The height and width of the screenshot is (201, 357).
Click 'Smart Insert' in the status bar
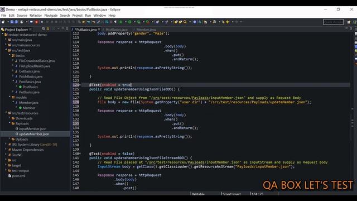pos(231,194)
